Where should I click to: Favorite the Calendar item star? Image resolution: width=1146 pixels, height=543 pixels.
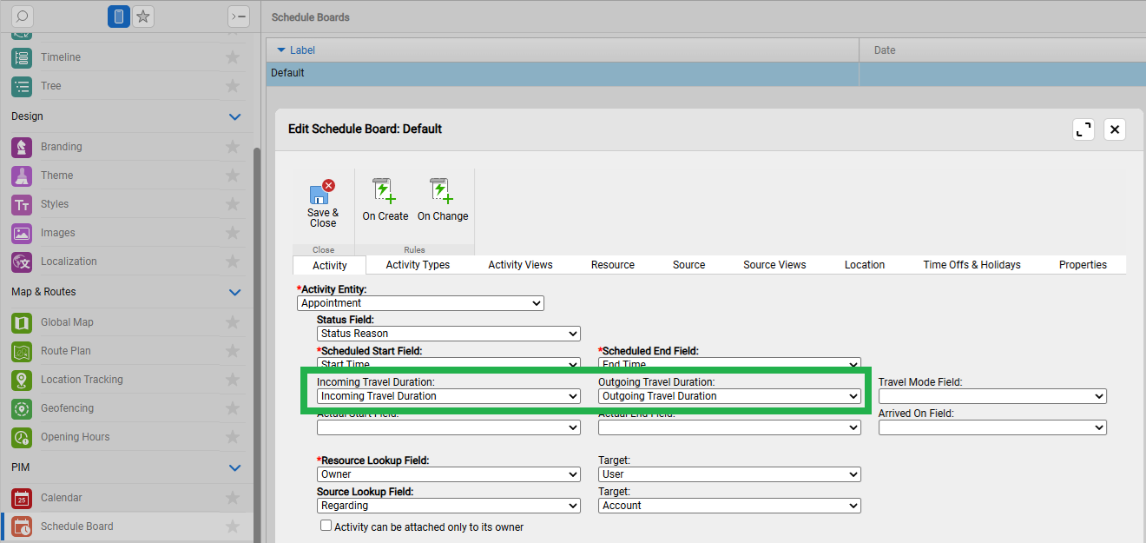(x=233, y=498)
